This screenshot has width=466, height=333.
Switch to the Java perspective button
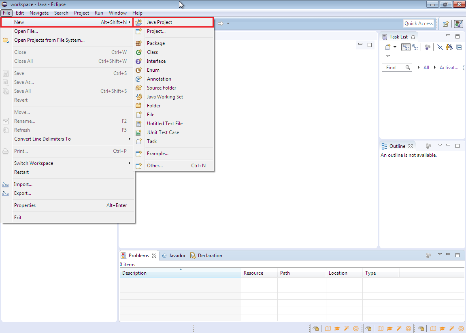click(x=459, y=24)
